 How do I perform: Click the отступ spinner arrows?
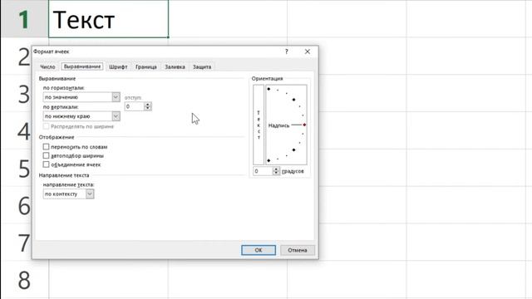click(148, 106)
